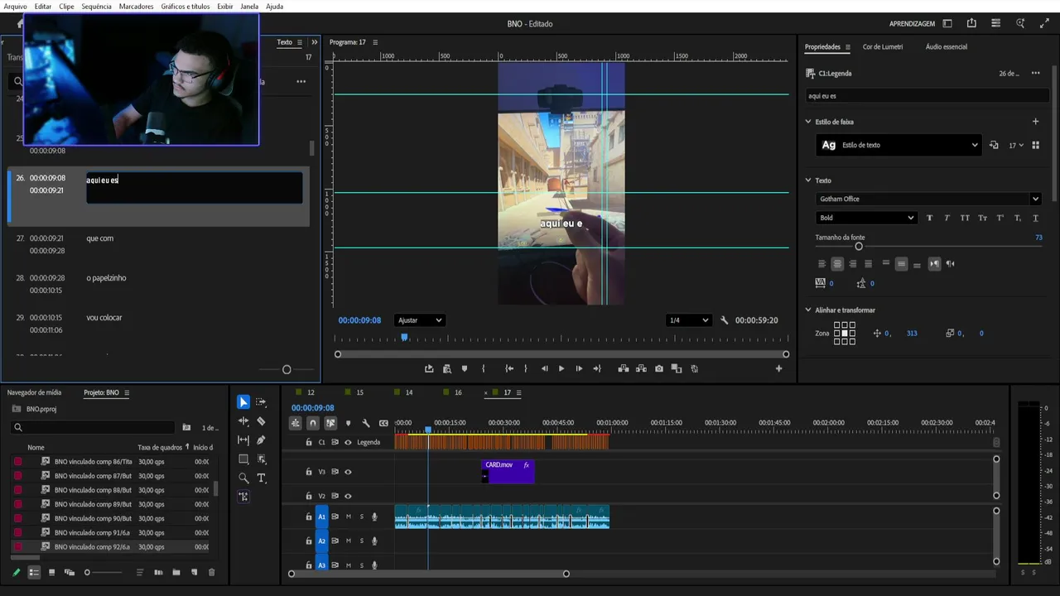Viewport: 1060px width, 596px height.
Task: Toggle linked selection in timeline
Action: [330, 423]
